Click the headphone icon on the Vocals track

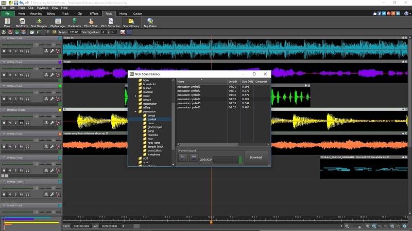click(x=27, y=75)
